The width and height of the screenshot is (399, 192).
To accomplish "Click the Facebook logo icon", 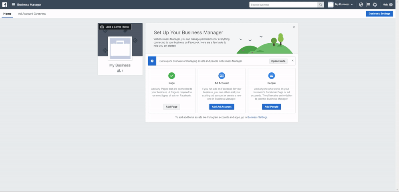I will [4, 4].
